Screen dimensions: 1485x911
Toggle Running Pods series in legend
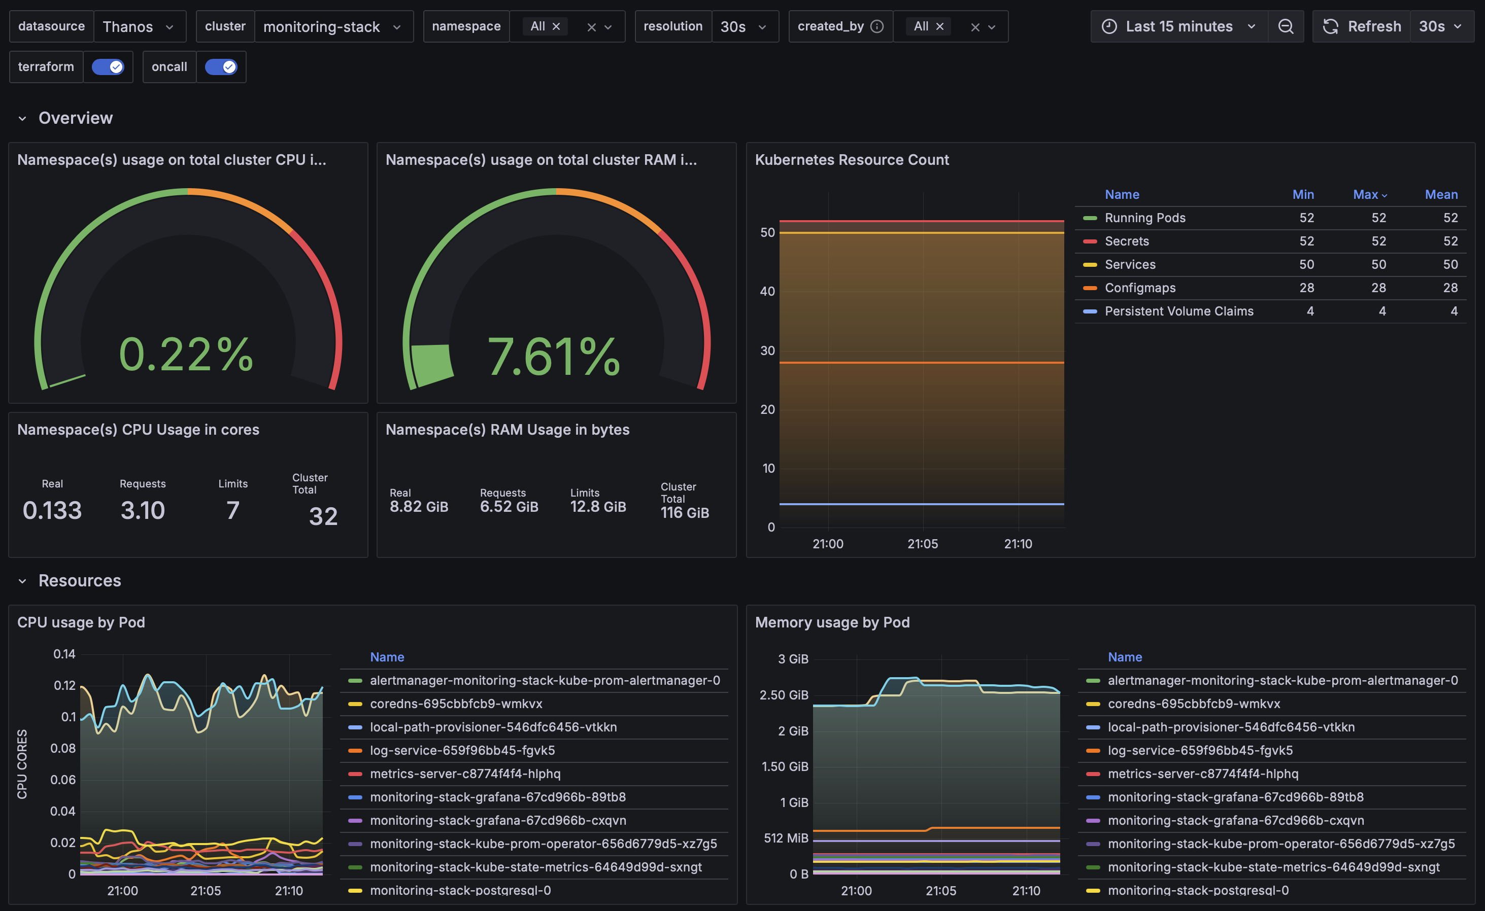pyautogui.click(x=1144, y=218)
